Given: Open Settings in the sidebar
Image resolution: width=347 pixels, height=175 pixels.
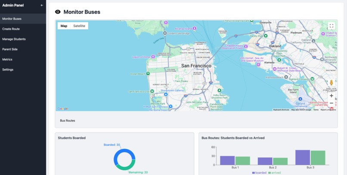Looking at the screenshot, I should (23, 69).
